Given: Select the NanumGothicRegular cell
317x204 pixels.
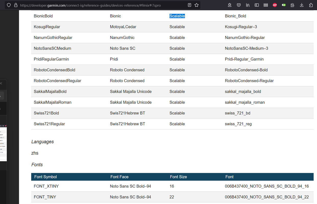Looking at the screenshot, I should [x=53, y=37].
